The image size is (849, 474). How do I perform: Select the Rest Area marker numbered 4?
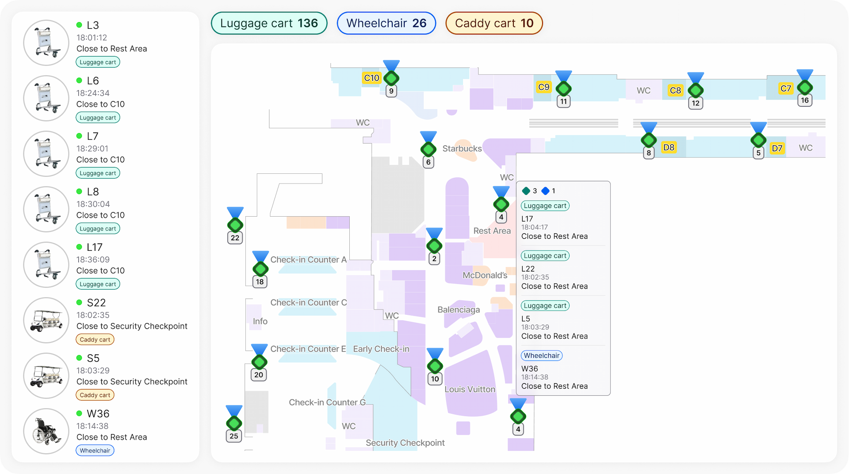(501, 204)
